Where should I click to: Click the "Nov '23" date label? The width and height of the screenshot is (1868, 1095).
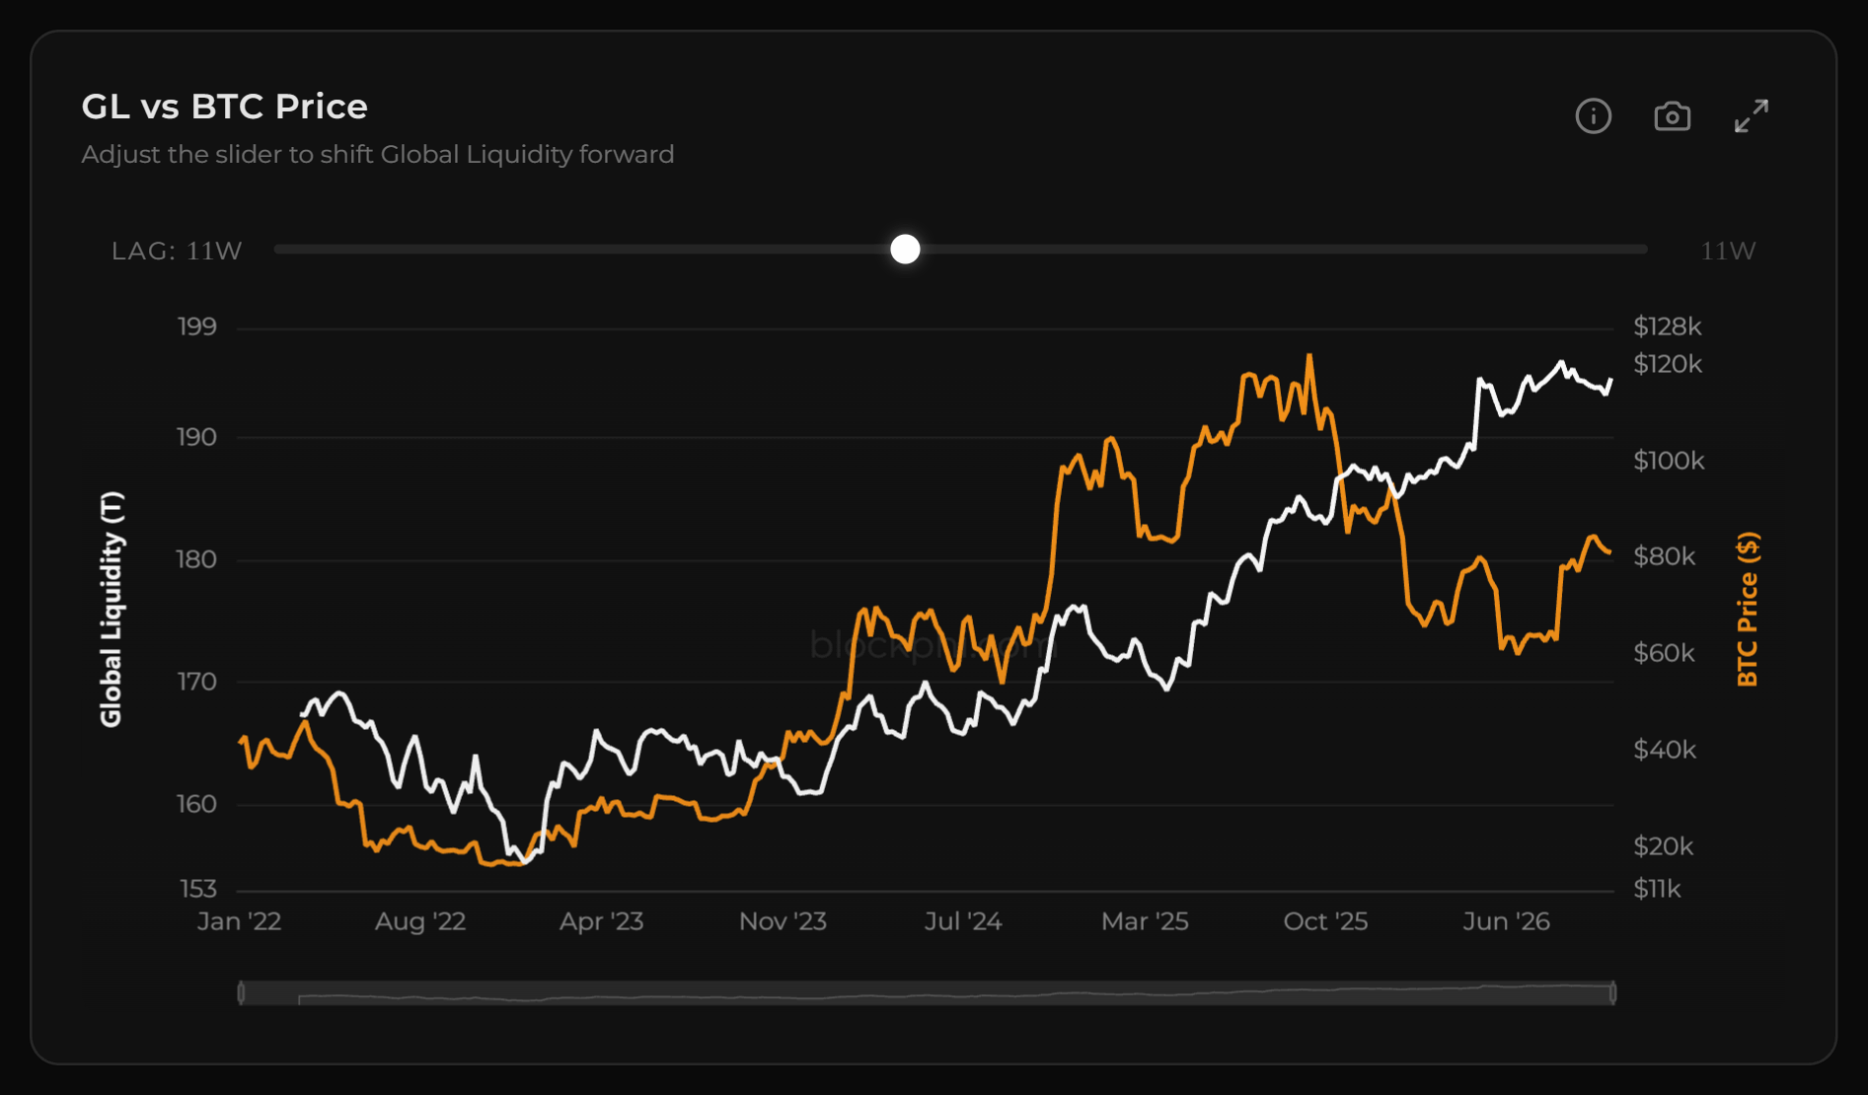tap(783, 921)
